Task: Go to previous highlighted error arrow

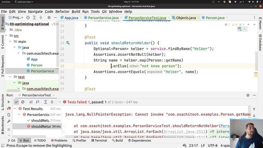Action: tap(248, 25)
